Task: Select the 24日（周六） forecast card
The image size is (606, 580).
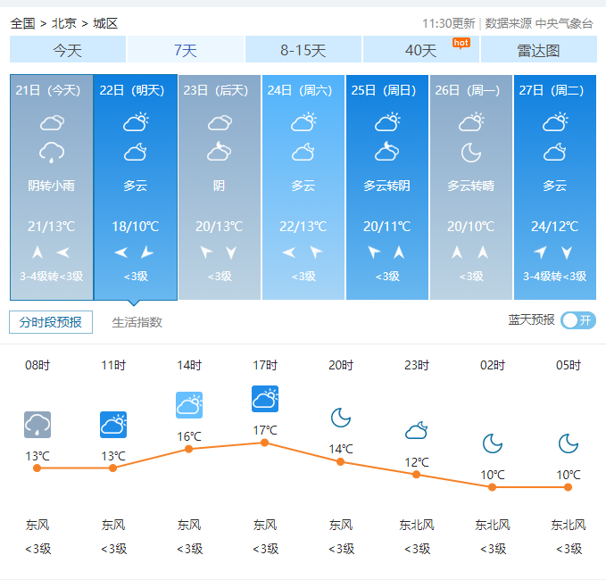Action: click(x=303, y=187)
